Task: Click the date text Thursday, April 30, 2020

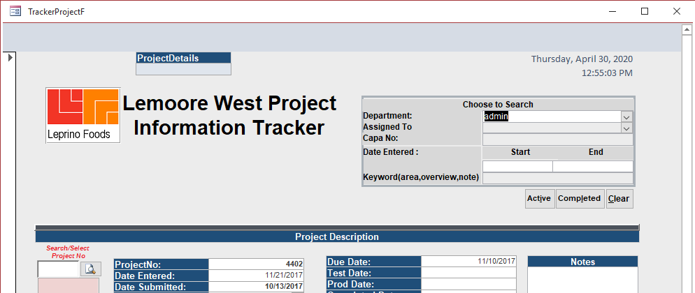Action: (x=582, y=59)
